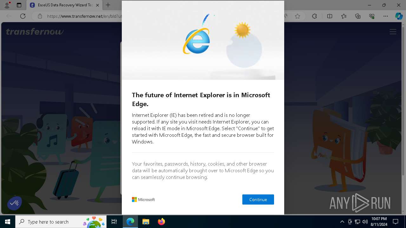This screenshot has height=228, width=406.
Task: Open a new browser tab
Action: [x=108, y=5]
